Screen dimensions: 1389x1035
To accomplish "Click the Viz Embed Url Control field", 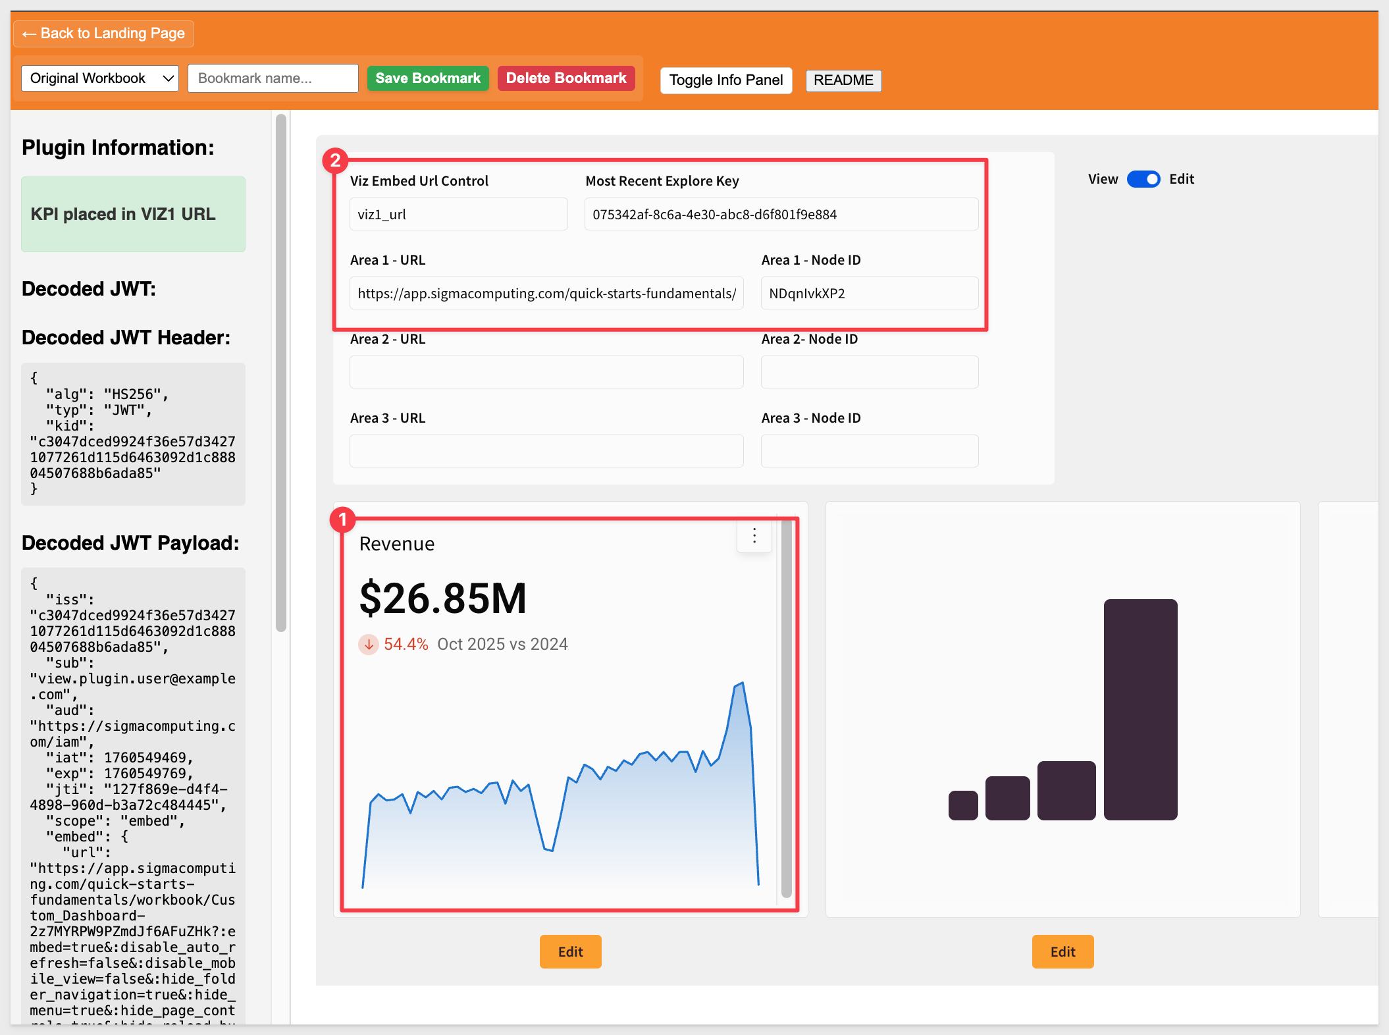I will [458, 215].
